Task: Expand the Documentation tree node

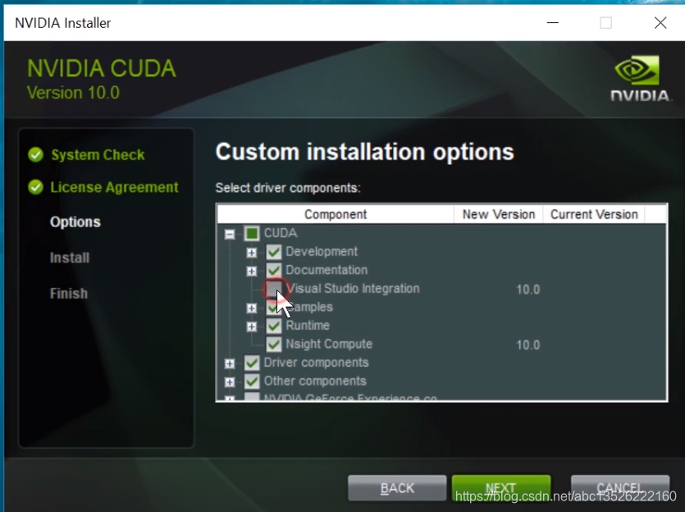Action: [x=252, y=271]
